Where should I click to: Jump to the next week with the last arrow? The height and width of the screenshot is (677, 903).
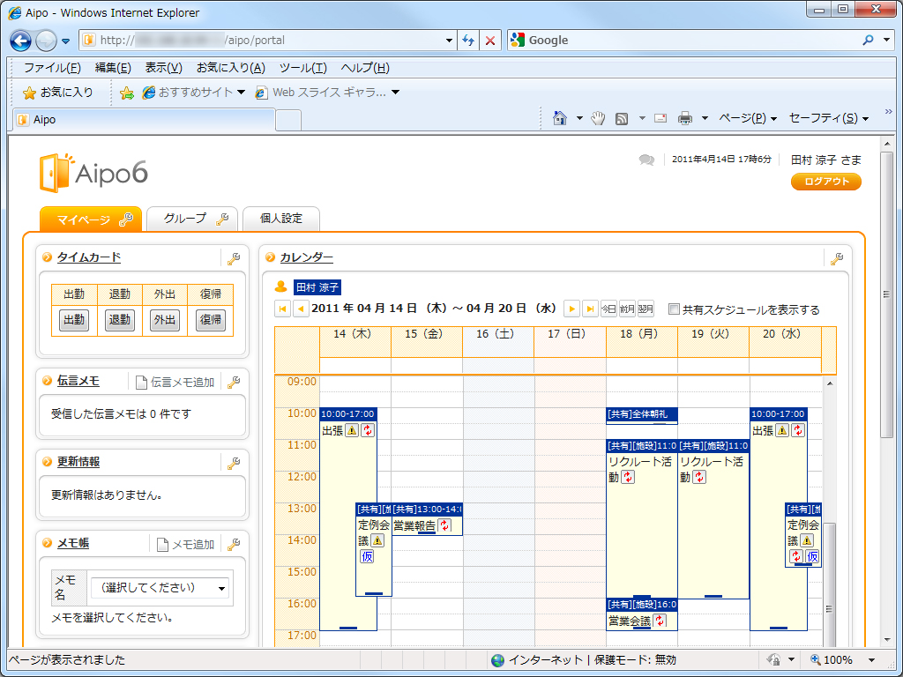pos(590,309)
